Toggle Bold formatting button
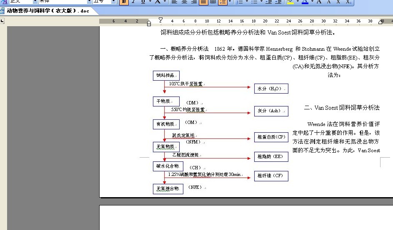 point(124,2)
